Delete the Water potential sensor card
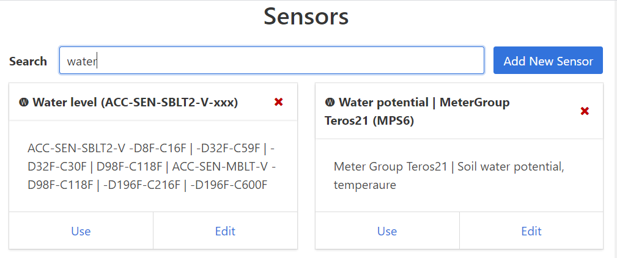 584,111
